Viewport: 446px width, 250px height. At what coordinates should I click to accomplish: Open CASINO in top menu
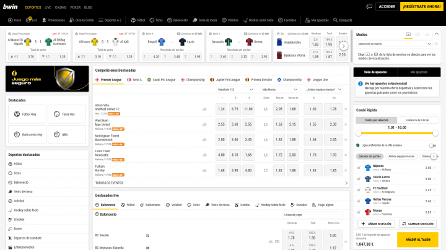[61, 7]
